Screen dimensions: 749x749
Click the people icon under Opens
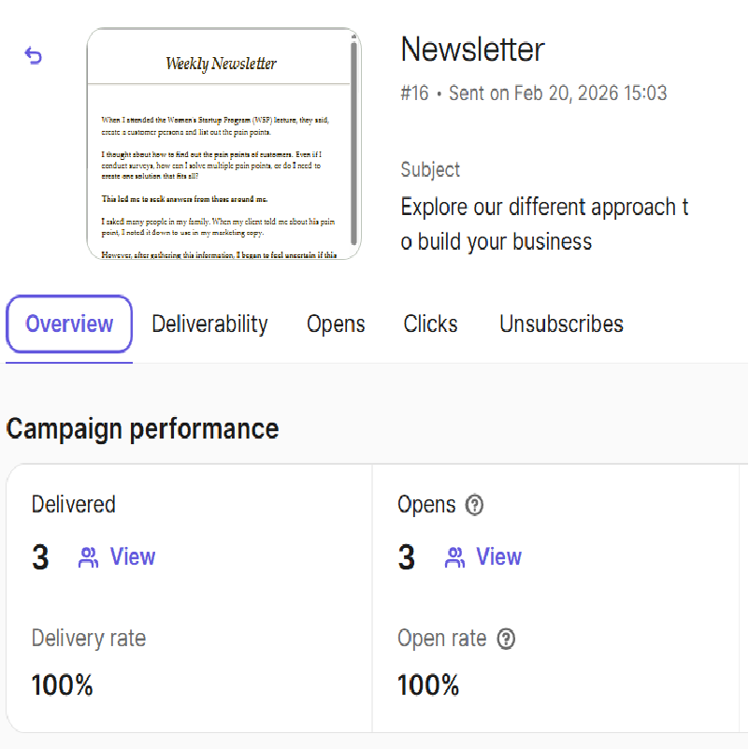pos(455,558)
